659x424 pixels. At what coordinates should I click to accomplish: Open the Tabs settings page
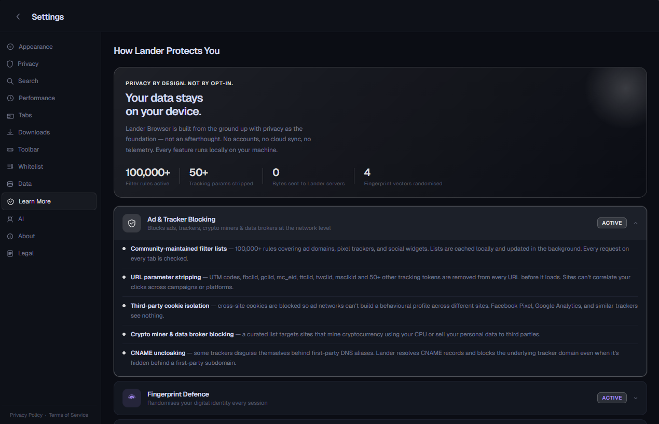25,115
